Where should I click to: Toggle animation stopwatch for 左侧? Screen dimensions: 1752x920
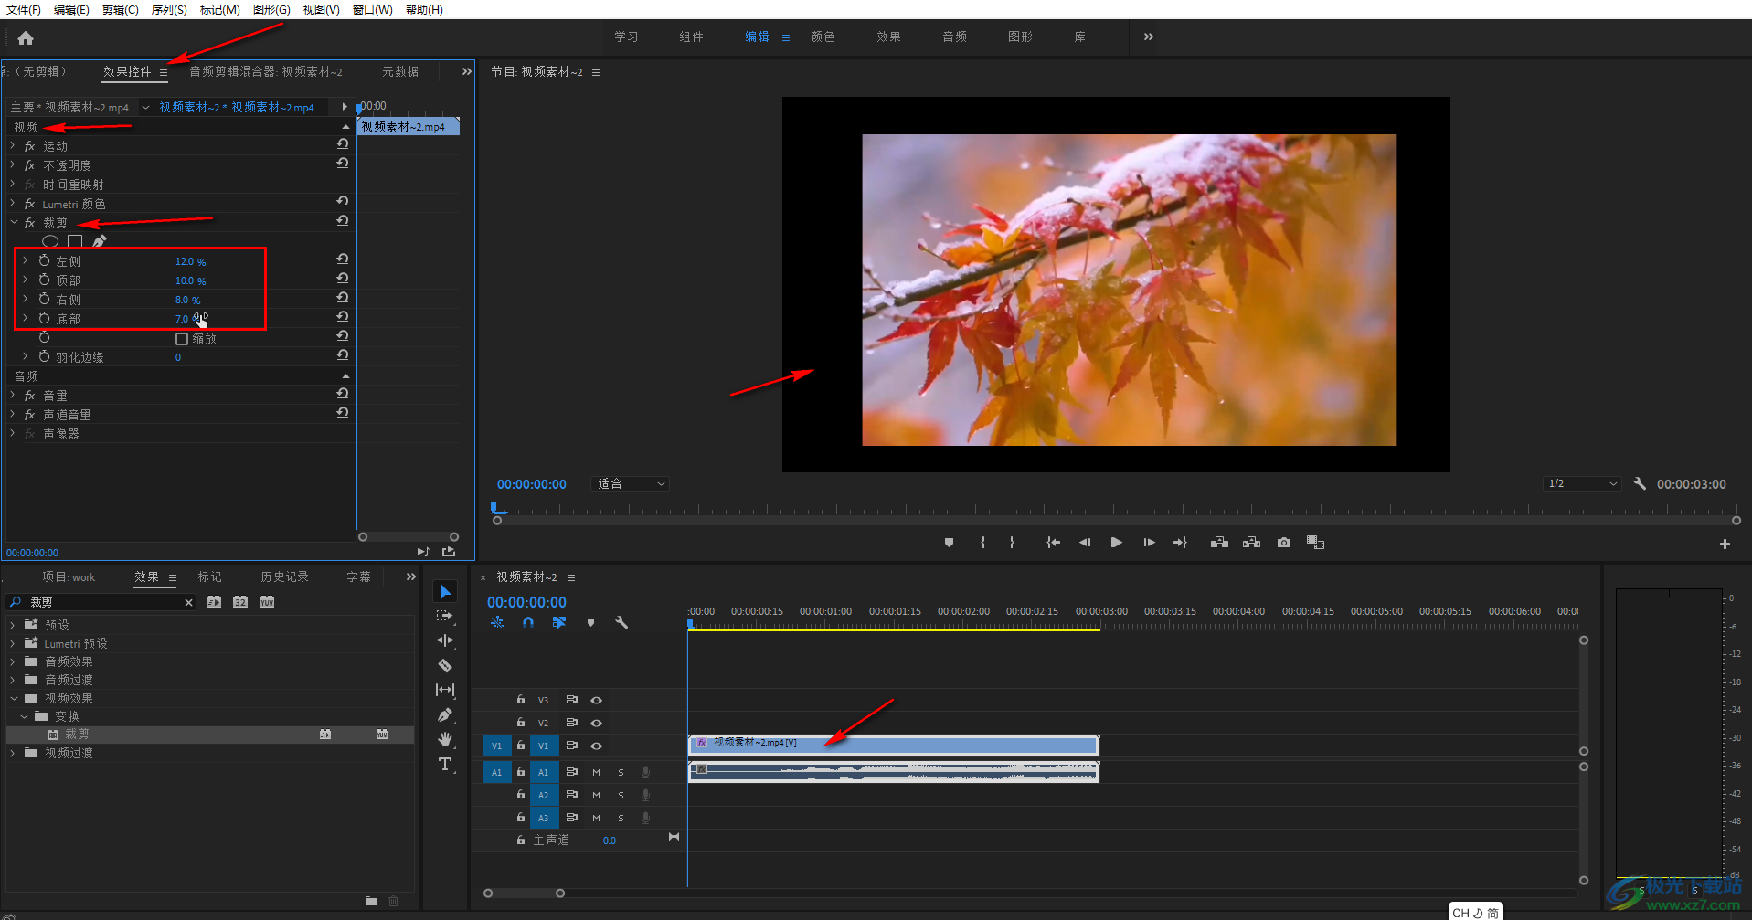point(44,260)
